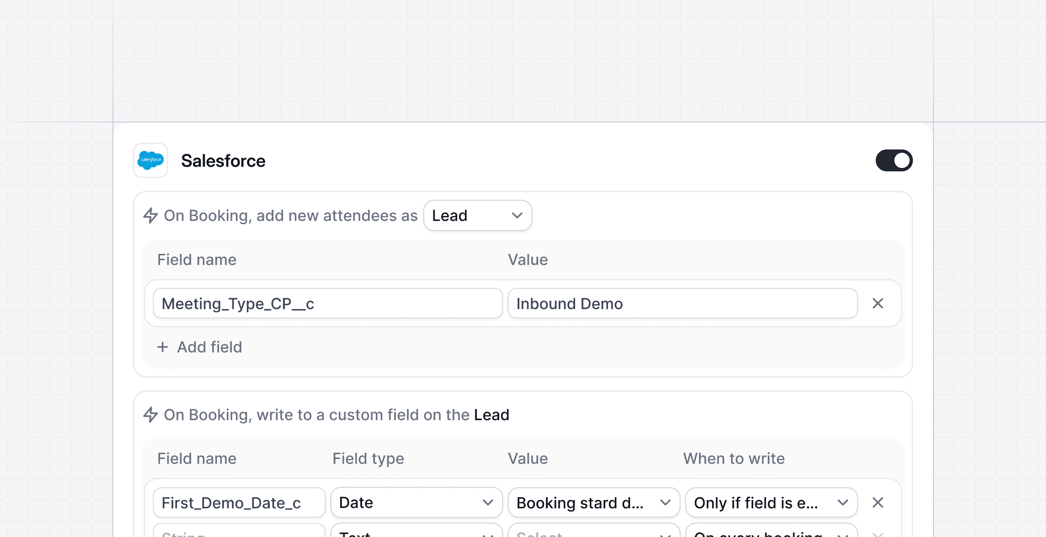Open the Lead attendee type dropdown

click(x=477, y=216)
